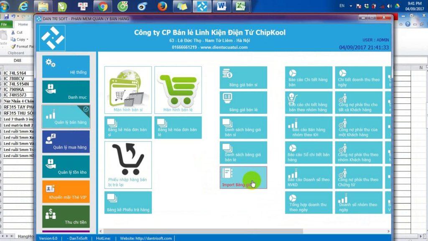This screenshot has width=428, height=241.
Task: Open Bảng kê Phiếu trả hàng
Action: pos(128,203)
